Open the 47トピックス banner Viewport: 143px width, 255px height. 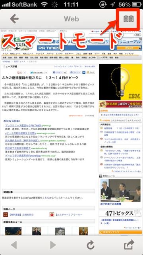coord(120,214)
